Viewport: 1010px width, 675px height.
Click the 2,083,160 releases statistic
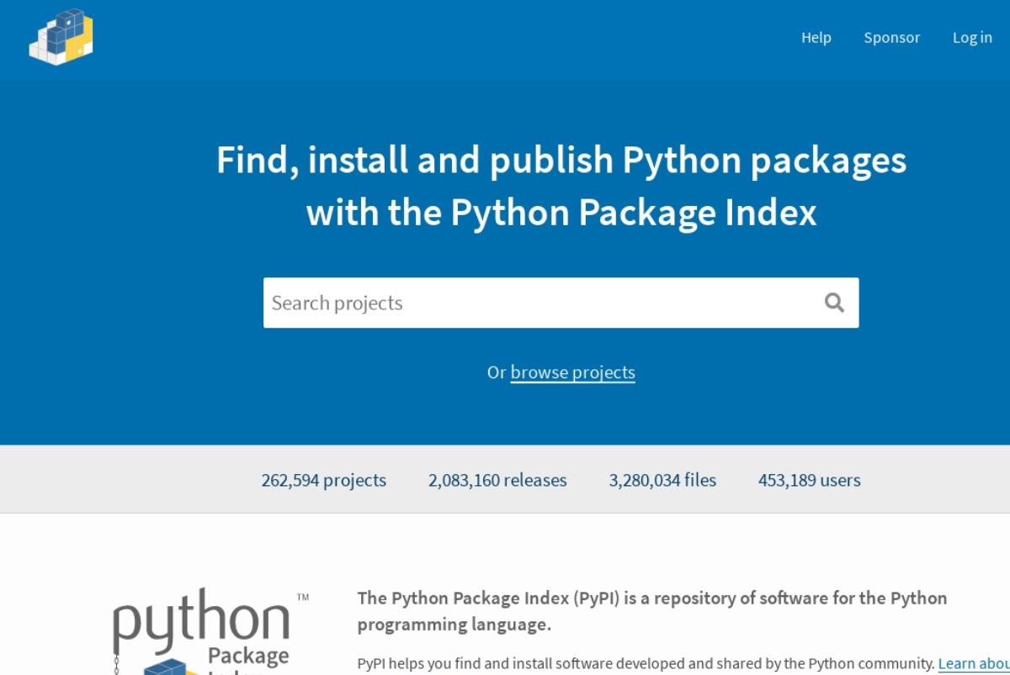coord(497,480)
